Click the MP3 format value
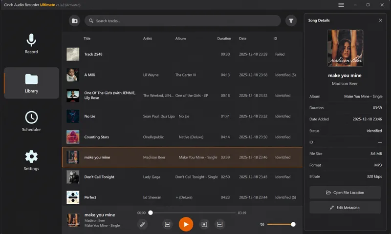This screenshot has width=391, height=234. pos(378,165)
